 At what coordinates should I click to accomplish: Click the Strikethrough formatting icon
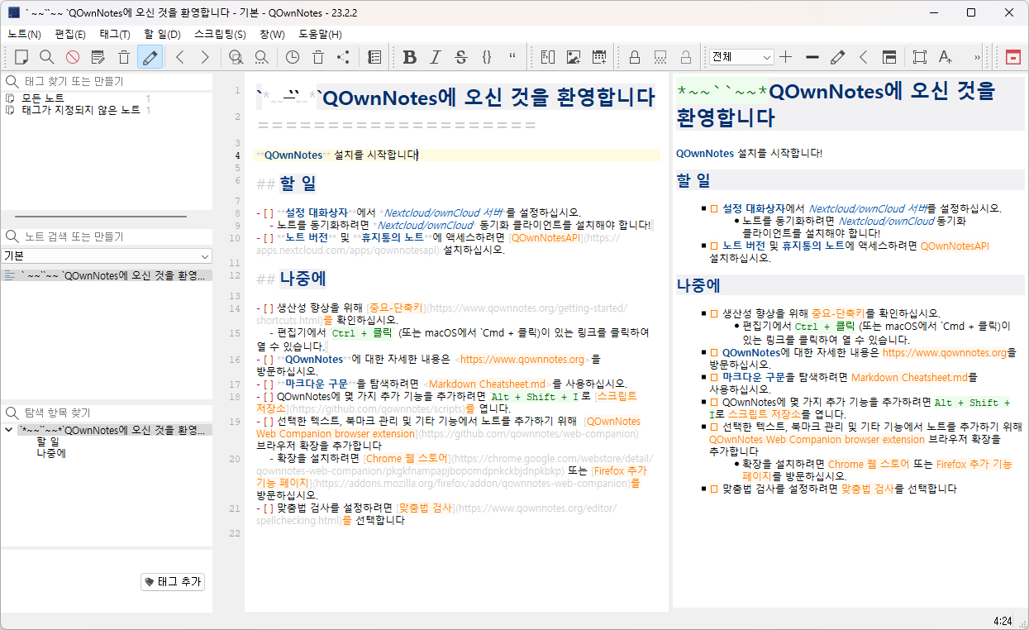point(460,57)
